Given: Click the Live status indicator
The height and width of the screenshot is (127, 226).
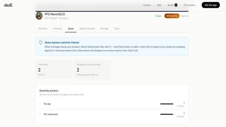Looking at the screenshot, I should pyautogui.click(x=158, y=16).
